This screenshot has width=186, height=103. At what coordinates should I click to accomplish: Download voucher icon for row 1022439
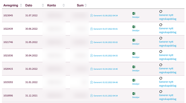pyautogui.click(x=91, y=29)
